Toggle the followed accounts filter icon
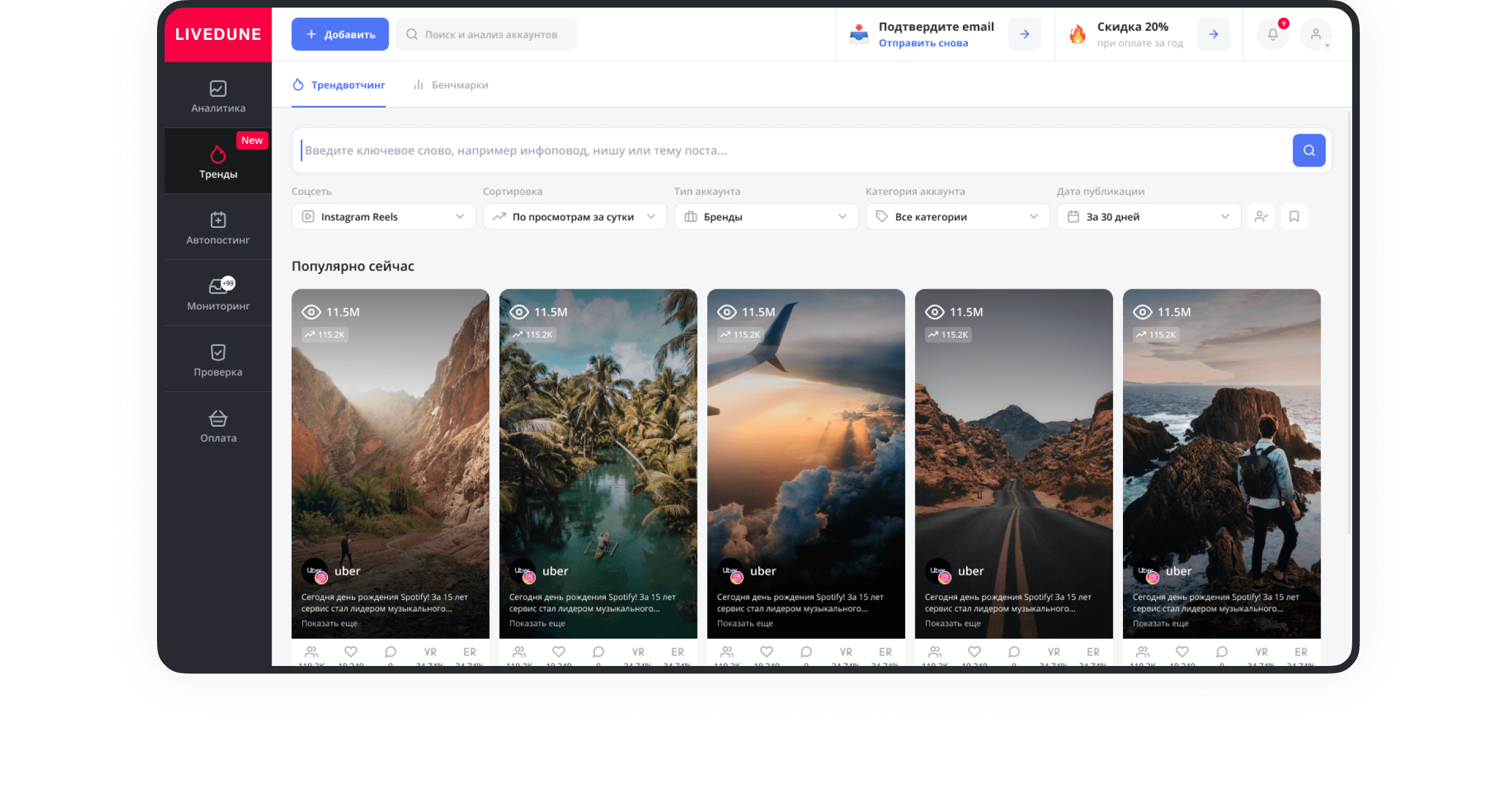The image size is (1494, 785). point(1261,217)
